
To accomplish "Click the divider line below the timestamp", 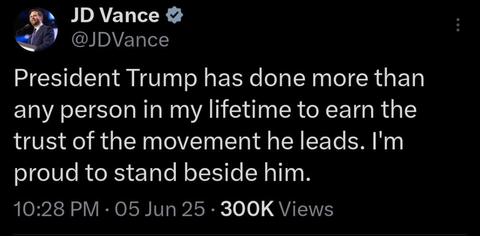I will point(240,235).
